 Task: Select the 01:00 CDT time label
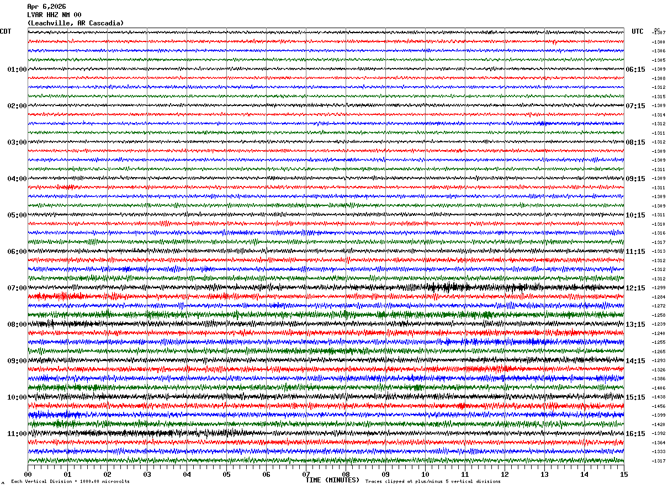(17, 70)
